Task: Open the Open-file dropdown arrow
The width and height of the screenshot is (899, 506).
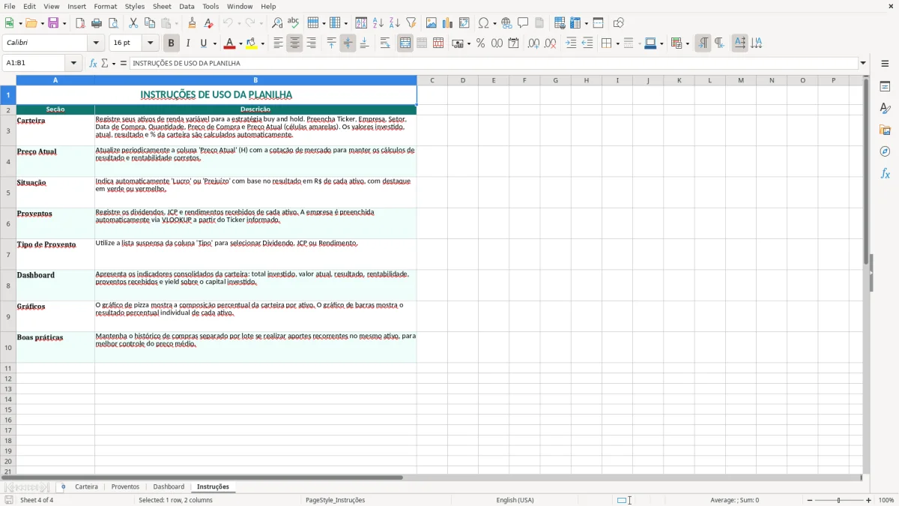Action: pos(42,23)
